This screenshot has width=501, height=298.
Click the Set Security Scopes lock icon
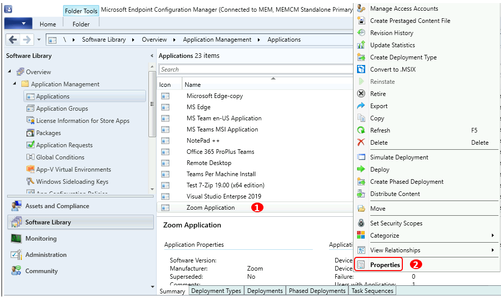point(361,223)
